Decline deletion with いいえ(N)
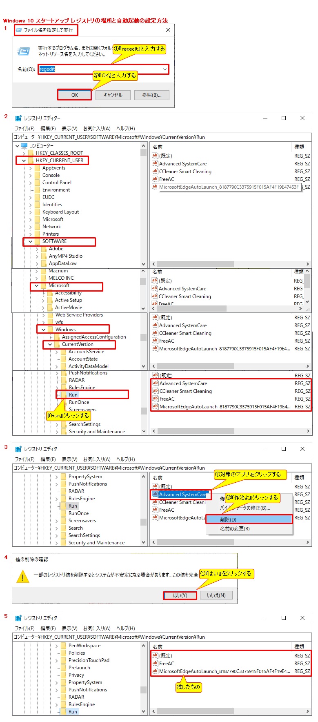The width and height of the screenshot is (318, 722). click(x=216, y=595)
